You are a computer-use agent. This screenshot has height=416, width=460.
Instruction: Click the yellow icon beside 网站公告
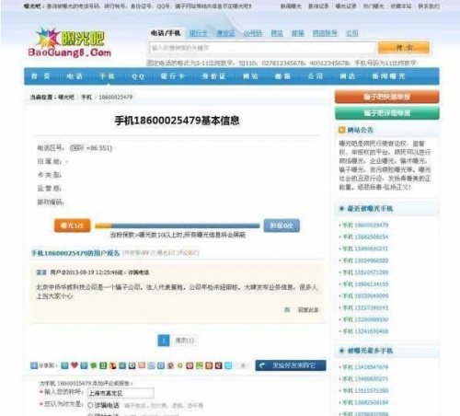pyautogui.click(x=341, y=130)
